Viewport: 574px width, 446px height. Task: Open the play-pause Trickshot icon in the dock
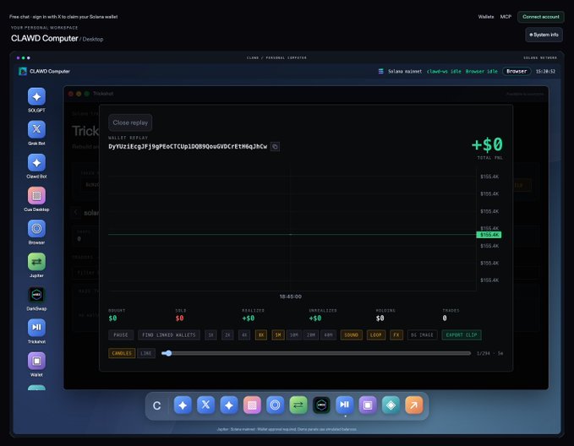pos(344,405)
